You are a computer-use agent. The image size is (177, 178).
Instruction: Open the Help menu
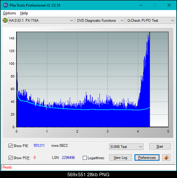[x=24, y=13]
